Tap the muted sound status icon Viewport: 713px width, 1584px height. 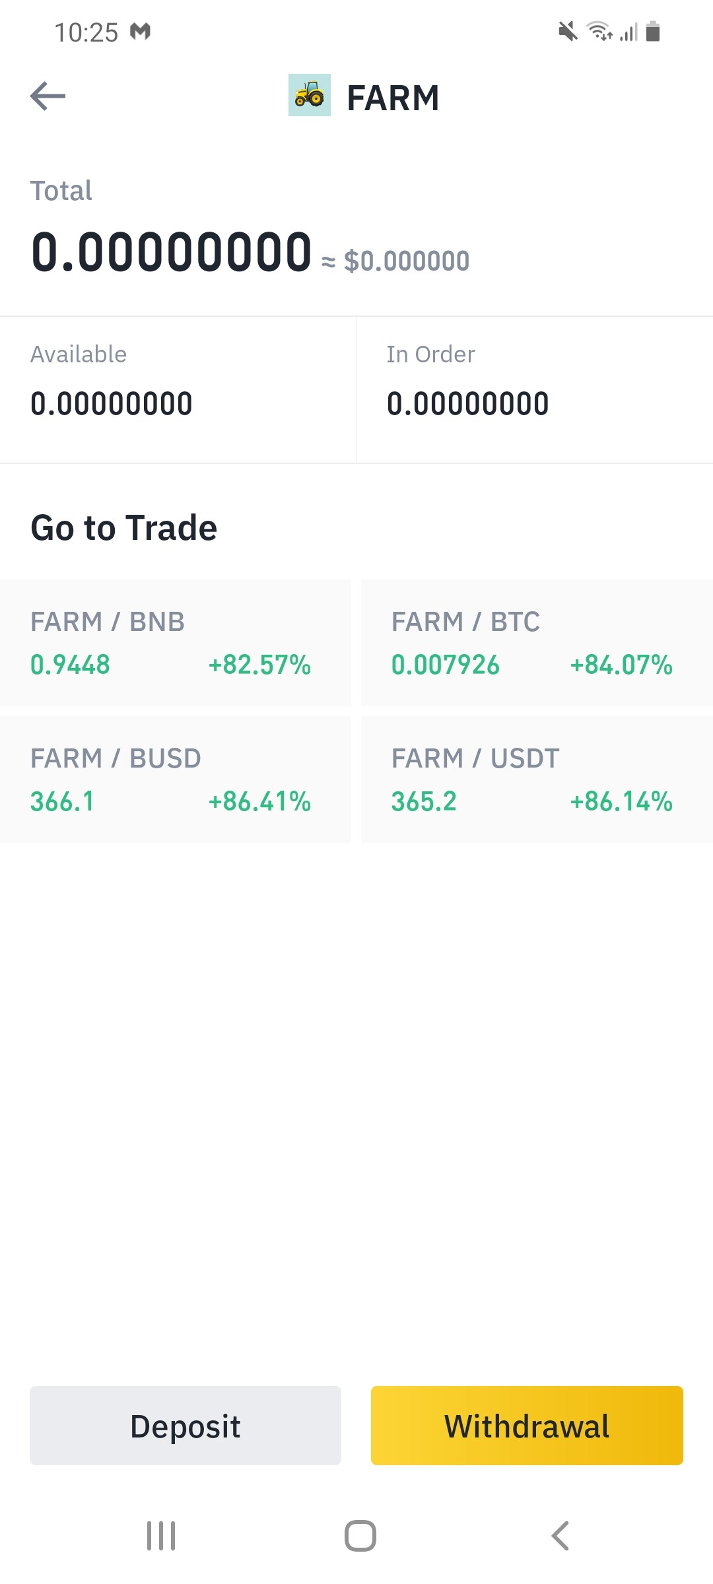coord(568,31)
